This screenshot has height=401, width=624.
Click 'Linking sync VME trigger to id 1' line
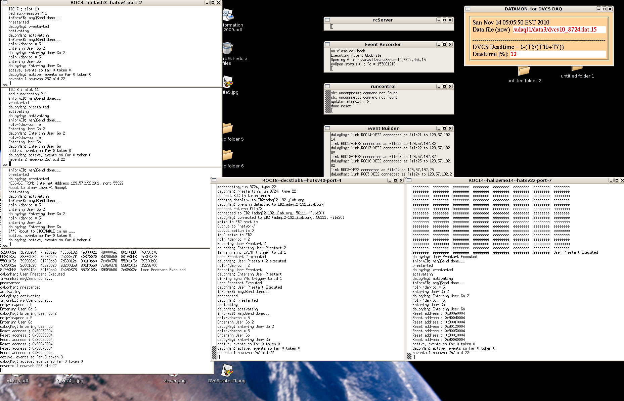250,279
